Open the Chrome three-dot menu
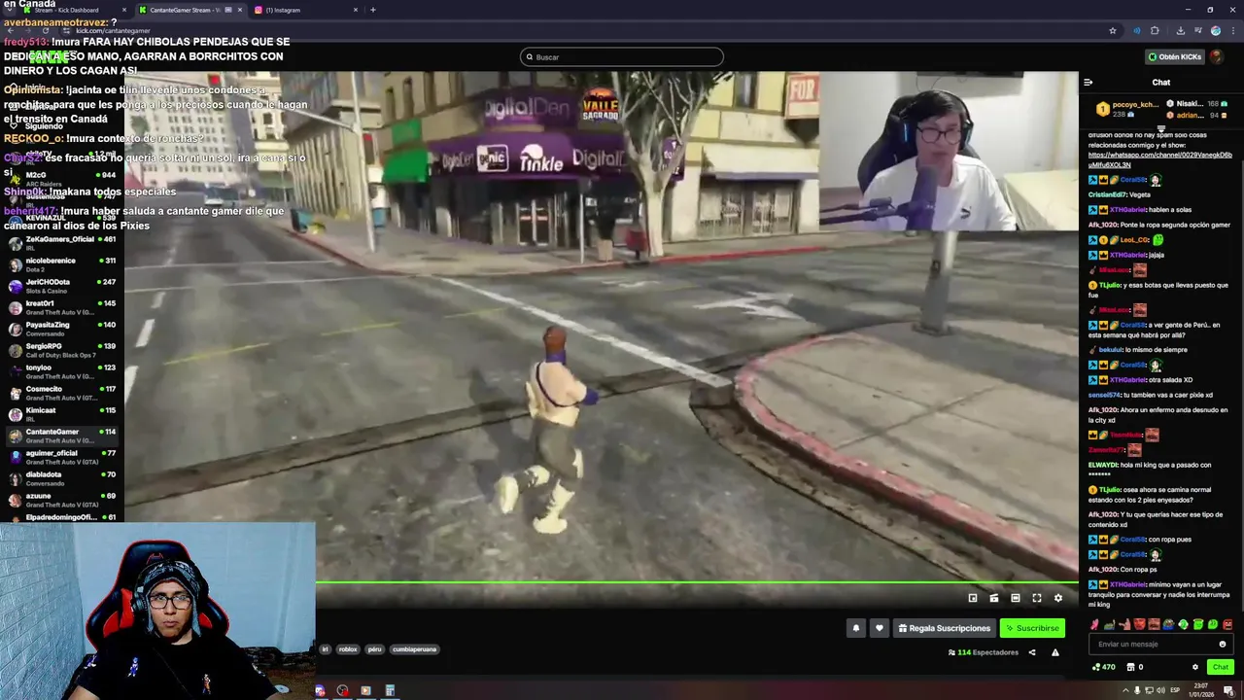1244x700 pixels. coord(1232,30)
